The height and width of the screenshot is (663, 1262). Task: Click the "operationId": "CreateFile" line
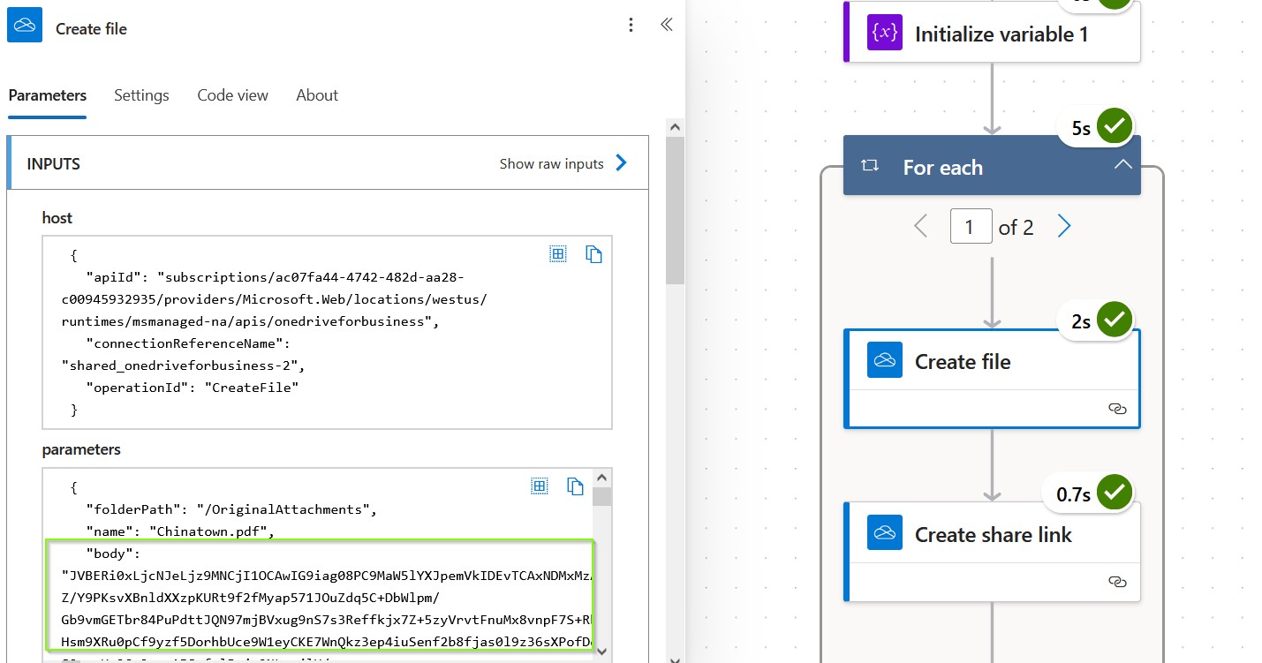pos(192,388)
